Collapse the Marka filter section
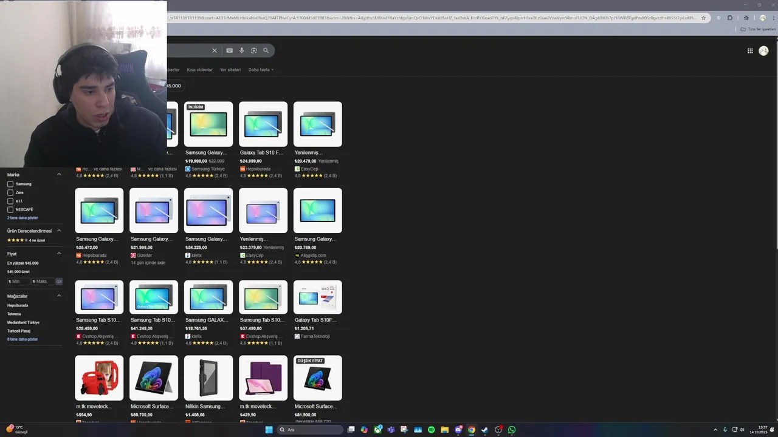The width and height of the screenshot is (778, 437). pyautogui.click(x=59, y=175)
